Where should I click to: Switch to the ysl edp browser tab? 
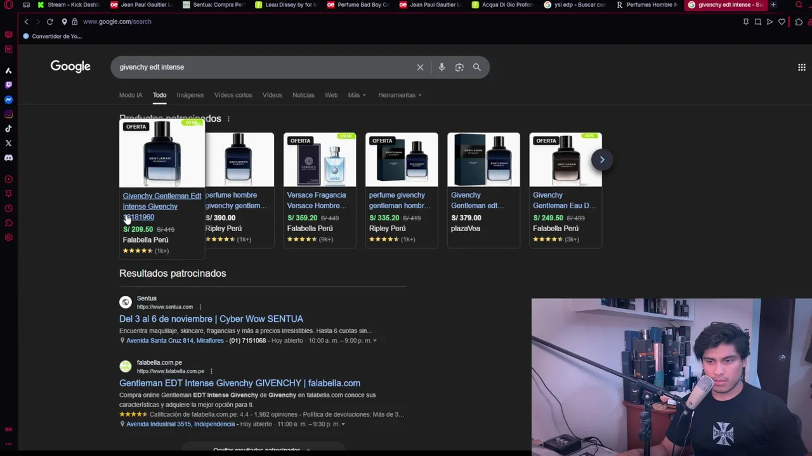coord(575,5)
